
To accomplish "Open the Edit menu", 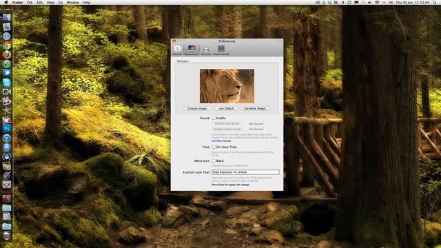I will tap(40, 2).
